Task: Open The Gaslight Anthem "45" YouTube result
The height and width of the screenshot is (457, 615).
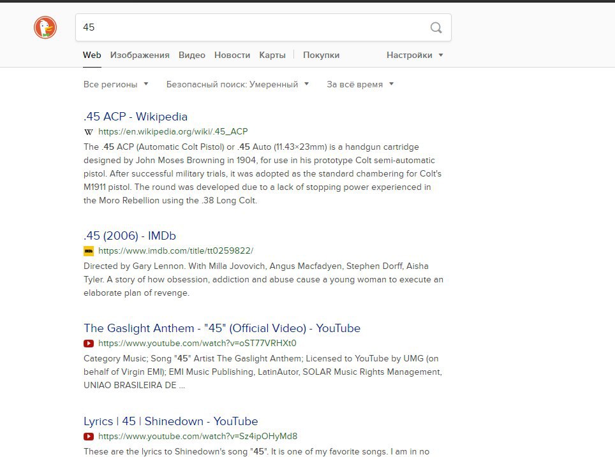Action: (222, 328)
